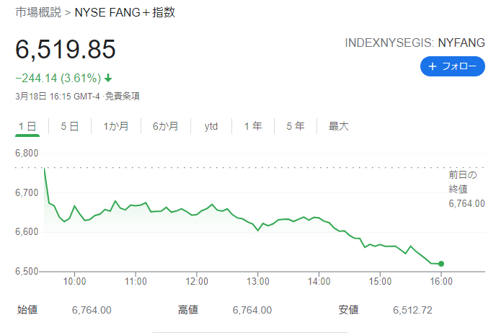Click the green end-of-day chart marker dot
496x333 pixels.
pos(441,264)
